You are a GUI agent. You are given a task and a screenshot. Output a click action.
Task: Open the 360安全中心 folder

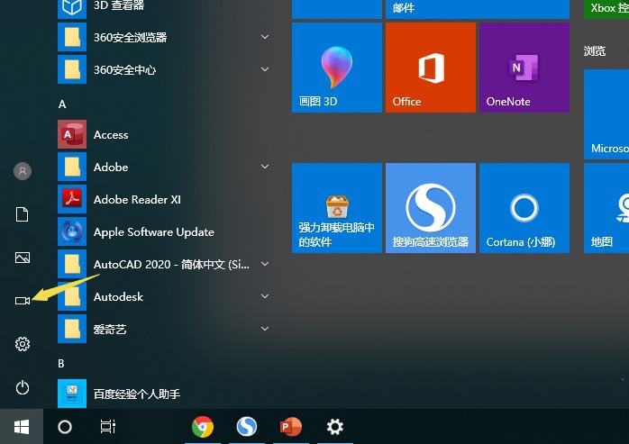(x=165, y=69)
